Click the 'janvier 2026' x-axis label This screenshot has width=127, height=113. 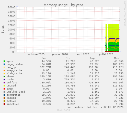[x=60, y=54]
